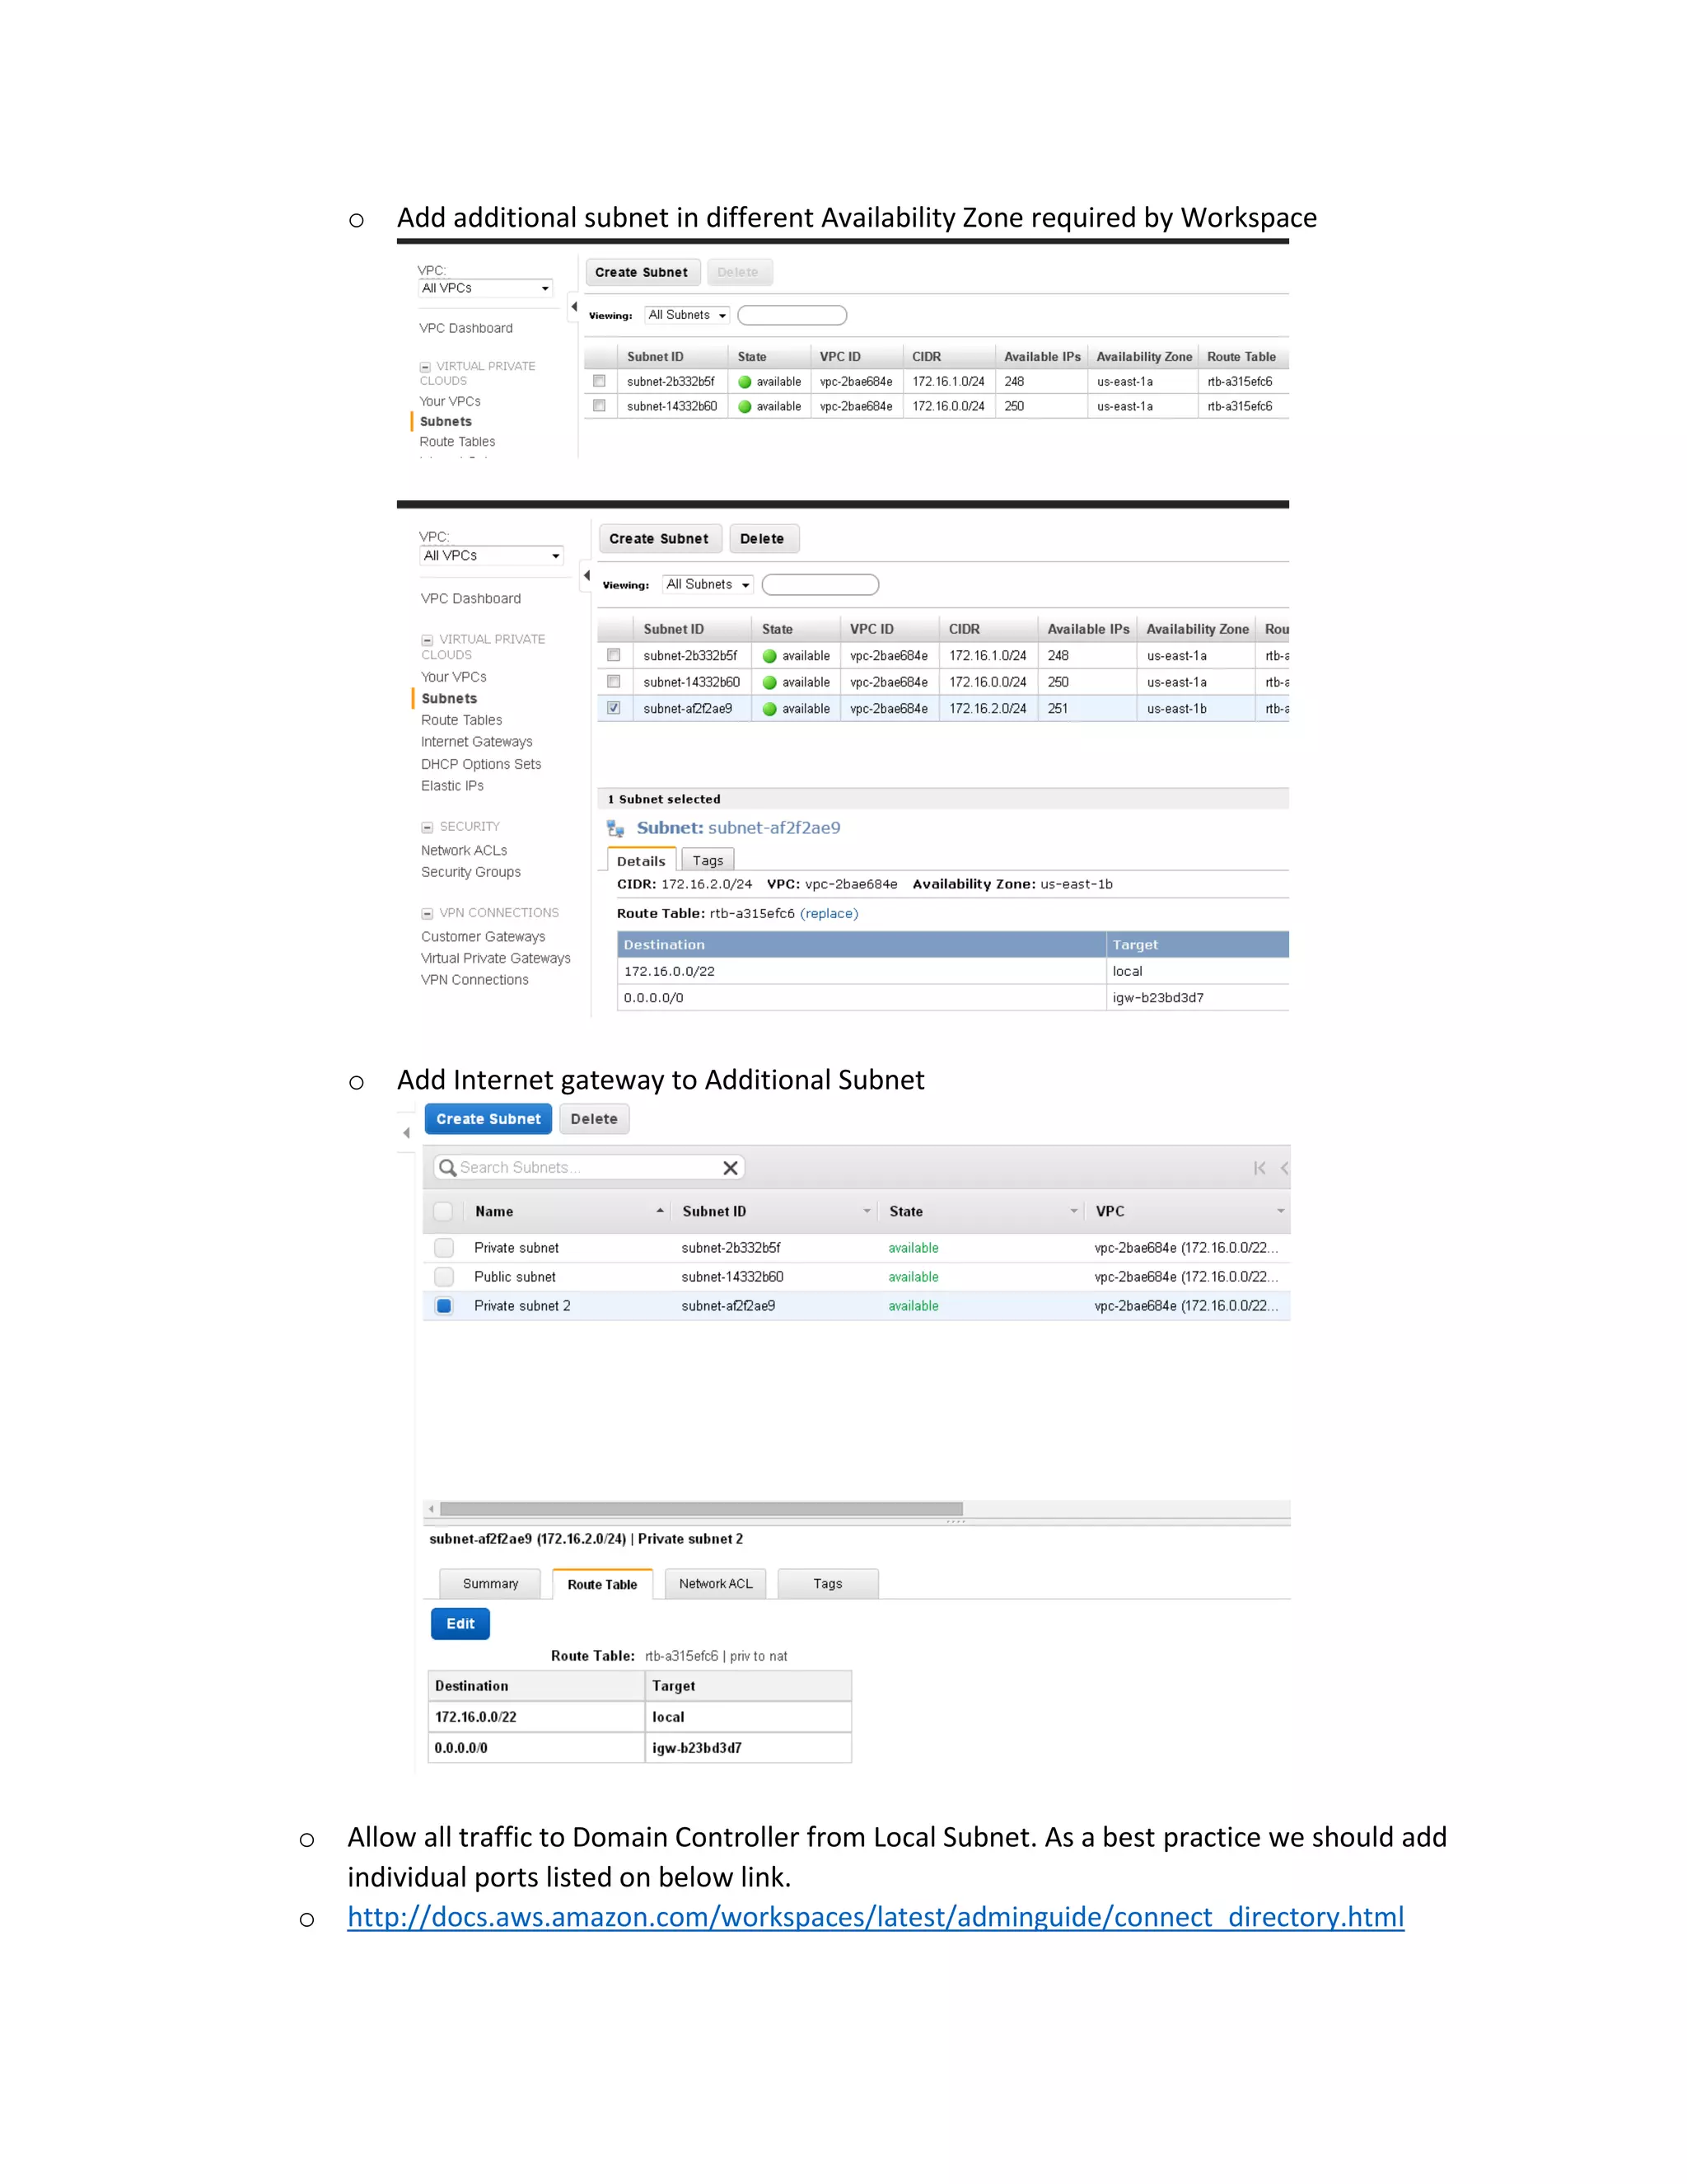
Task: Open Virtual Private Gateways in sidebar
Action: tap(496, 958)
